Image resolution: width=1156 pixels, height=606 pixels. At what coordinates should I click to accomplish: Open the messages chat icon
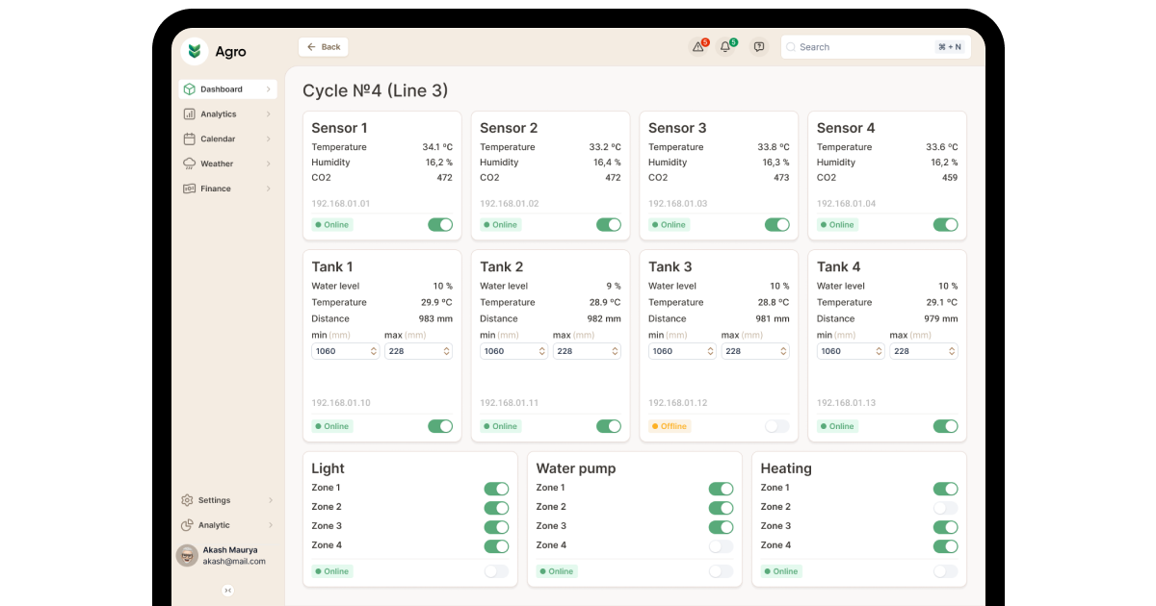point(759,46)
